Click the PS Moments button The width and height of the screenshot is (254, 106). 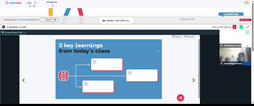click(x=245, y=20)
